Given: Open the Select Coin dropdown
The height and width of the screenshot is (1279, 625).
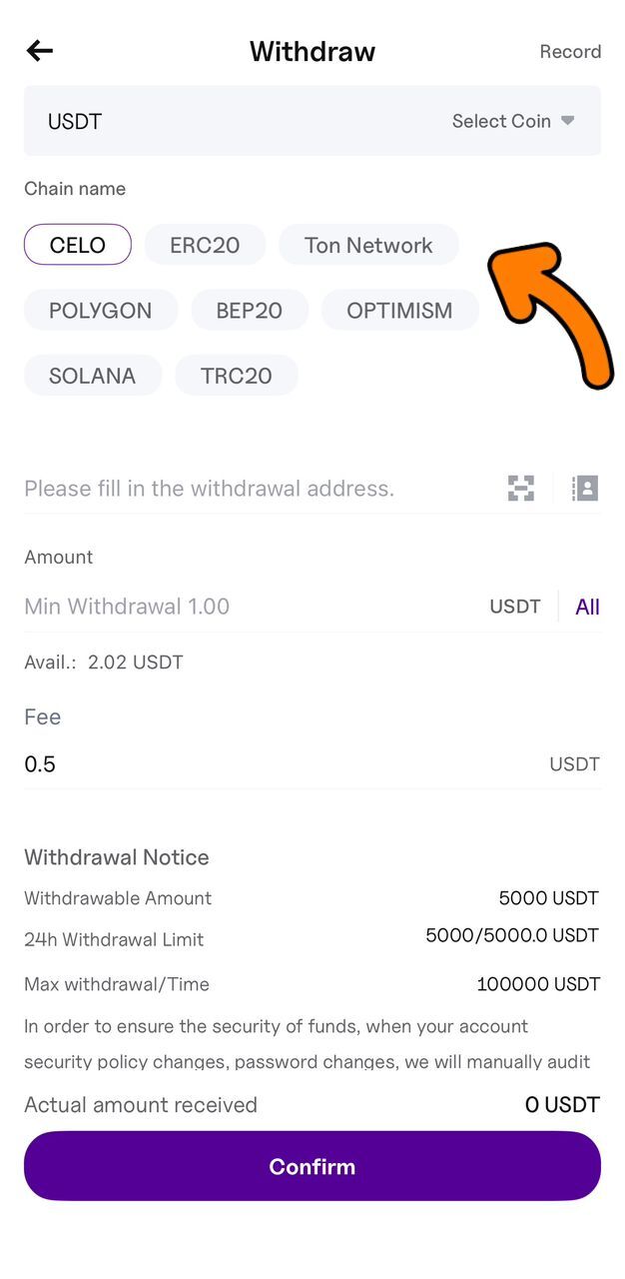Looking at the screenshot, I should click(511, 121).
